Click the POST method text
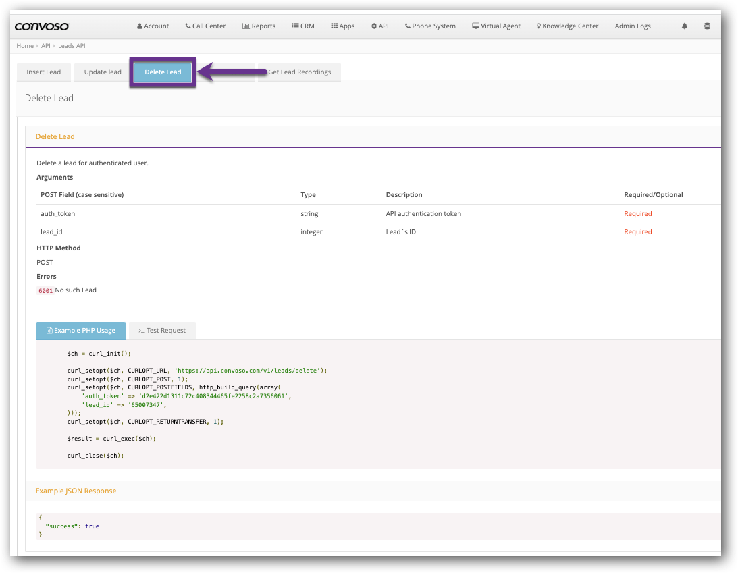738x573 pixels. (45, 263)
